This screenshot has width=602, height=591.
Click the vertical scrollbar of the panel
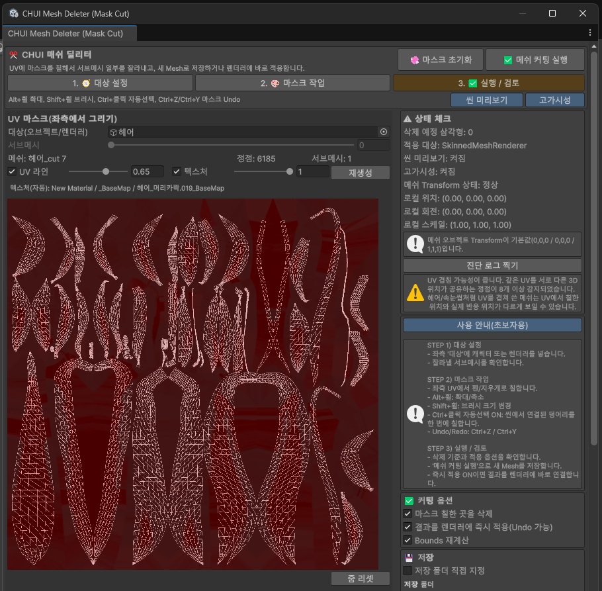[593, 248]
